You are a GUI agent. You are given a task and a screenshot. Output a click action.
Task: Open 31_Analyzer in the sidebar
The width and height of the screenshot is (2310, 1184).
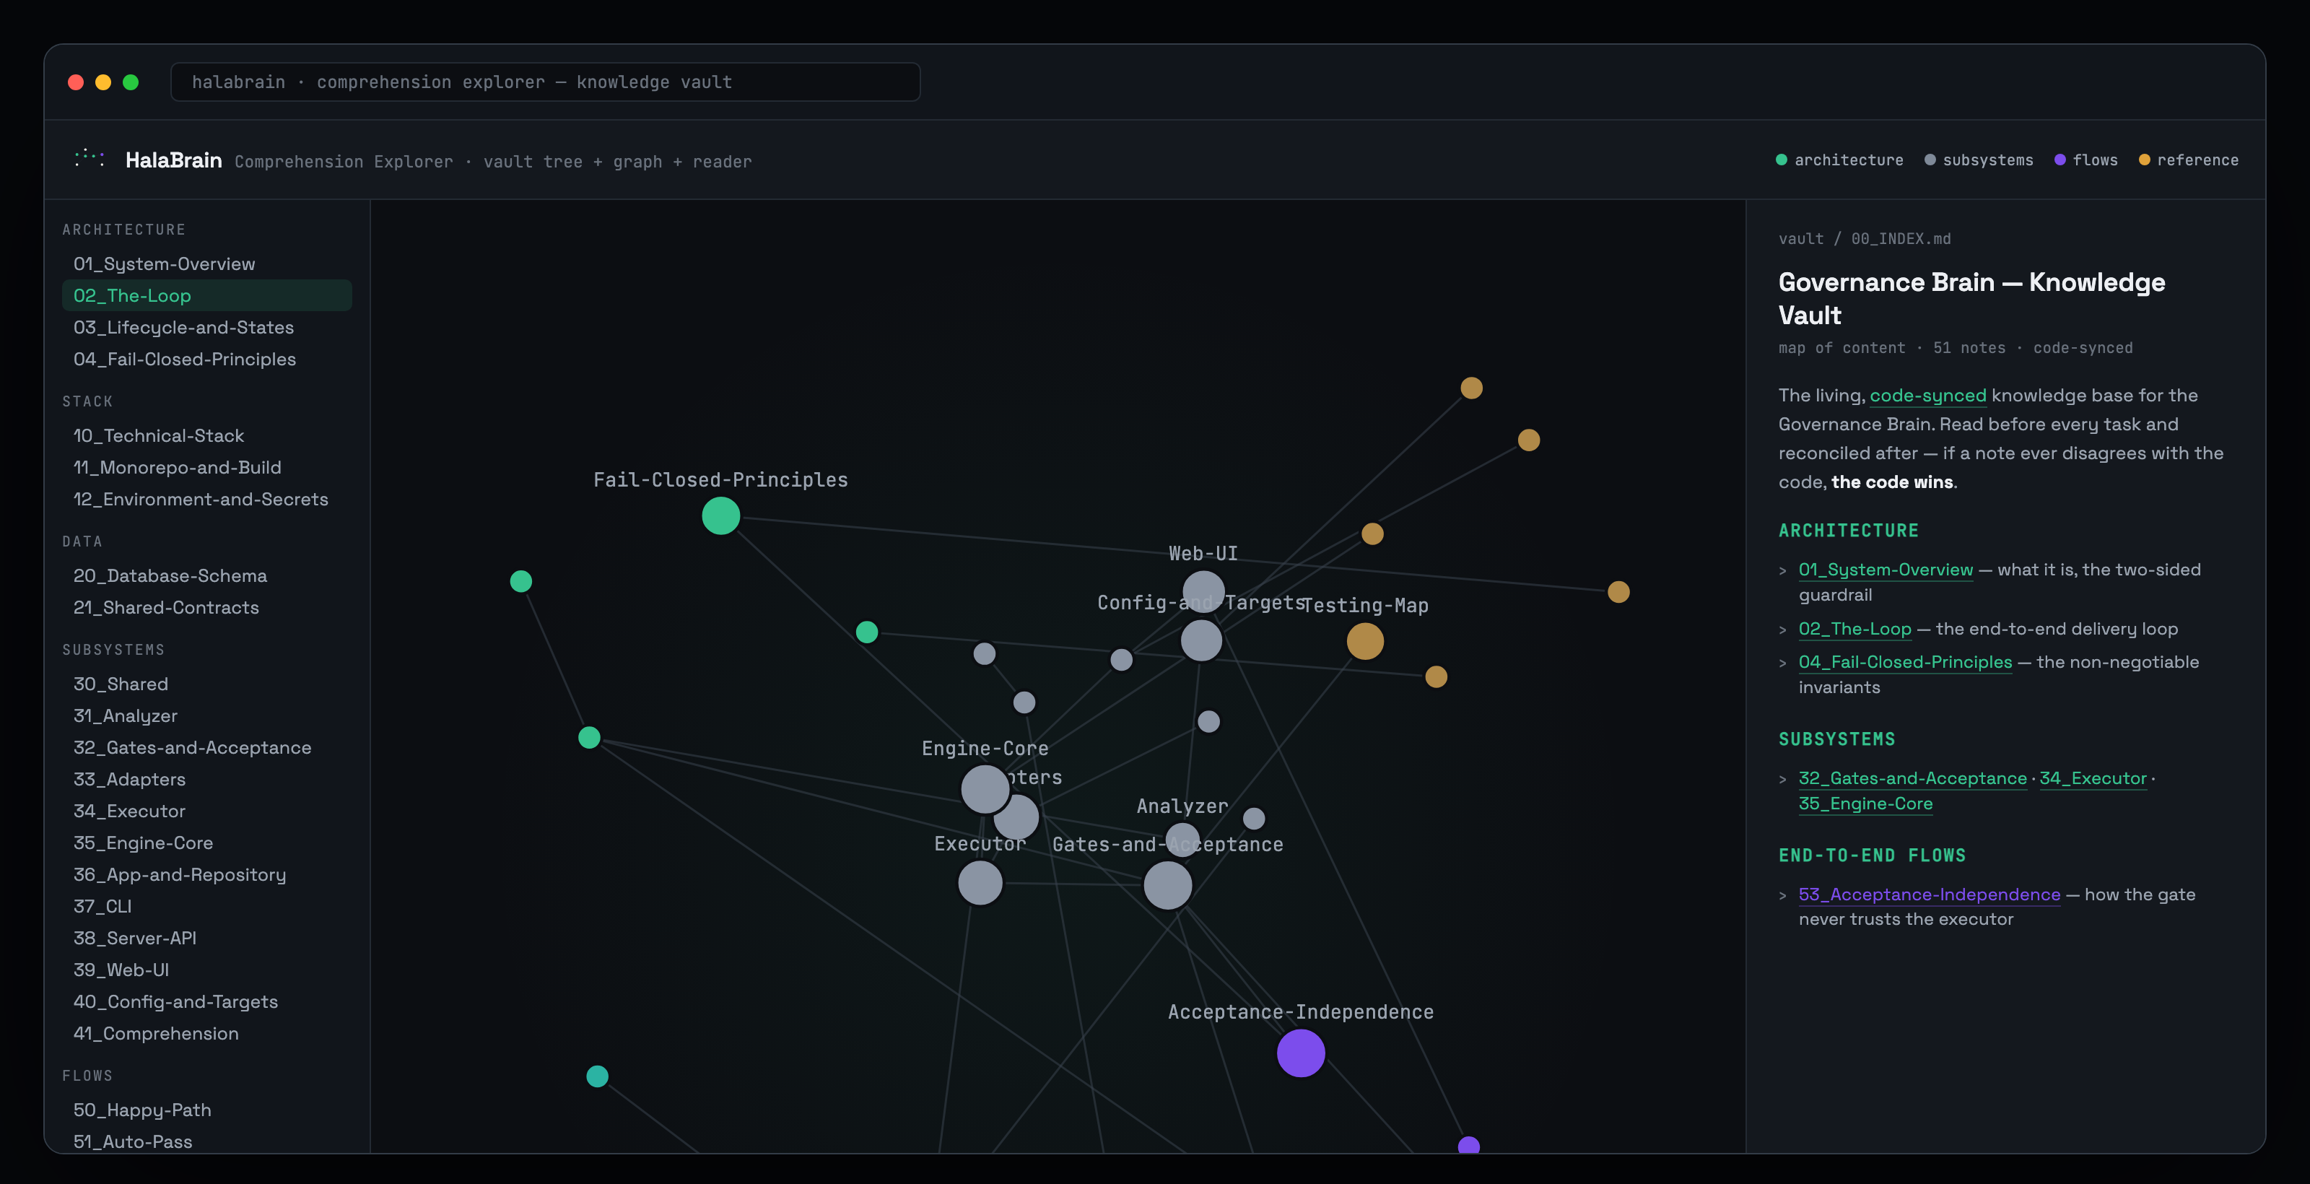click(x=207, y=715)
